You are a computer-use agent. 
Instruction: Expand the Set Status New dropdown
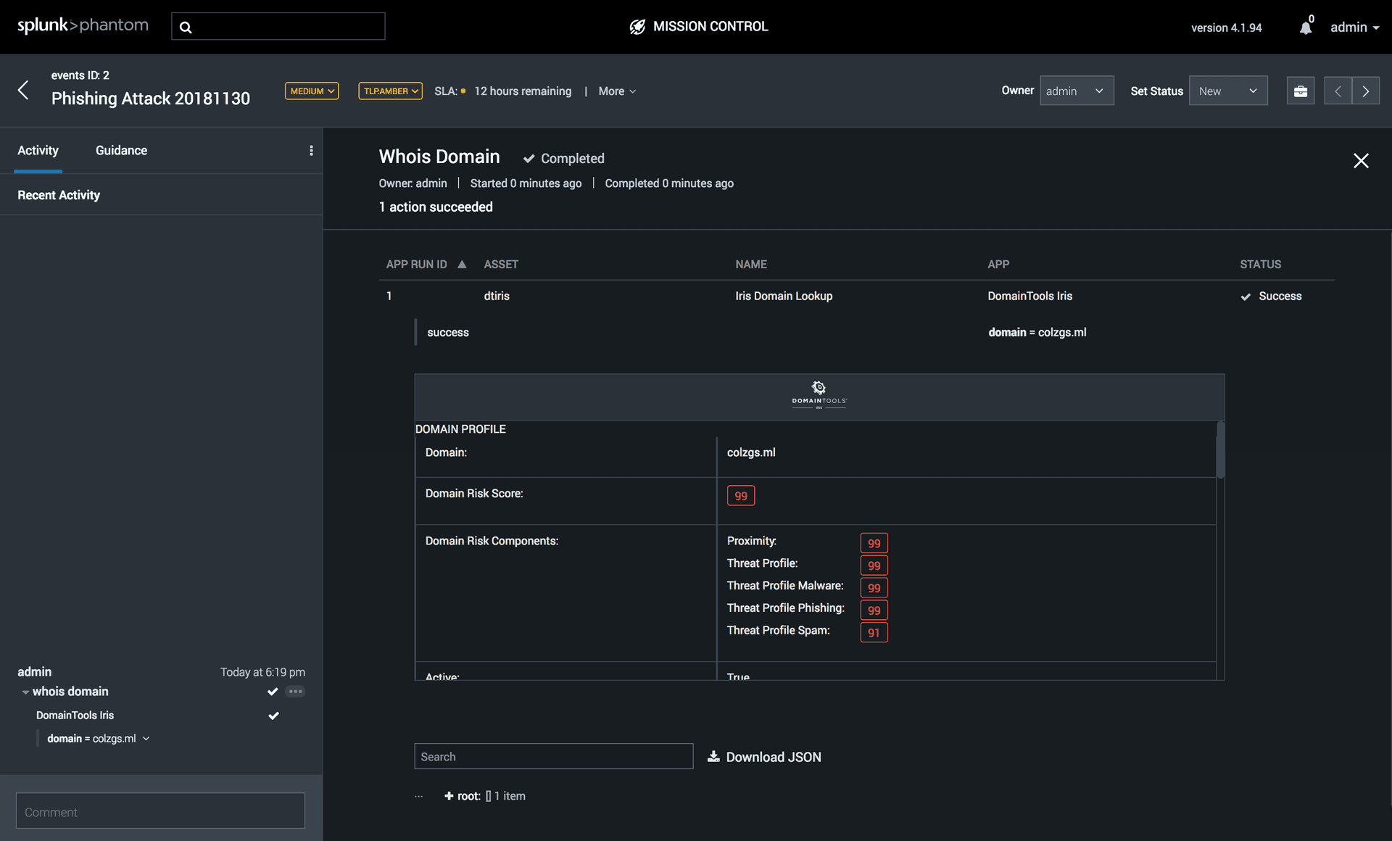coord(1230,91)
